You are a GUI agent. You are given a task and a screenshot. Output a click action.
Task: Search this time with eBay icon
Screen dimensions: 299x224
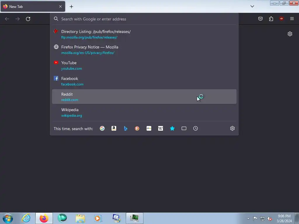point(149,128)
